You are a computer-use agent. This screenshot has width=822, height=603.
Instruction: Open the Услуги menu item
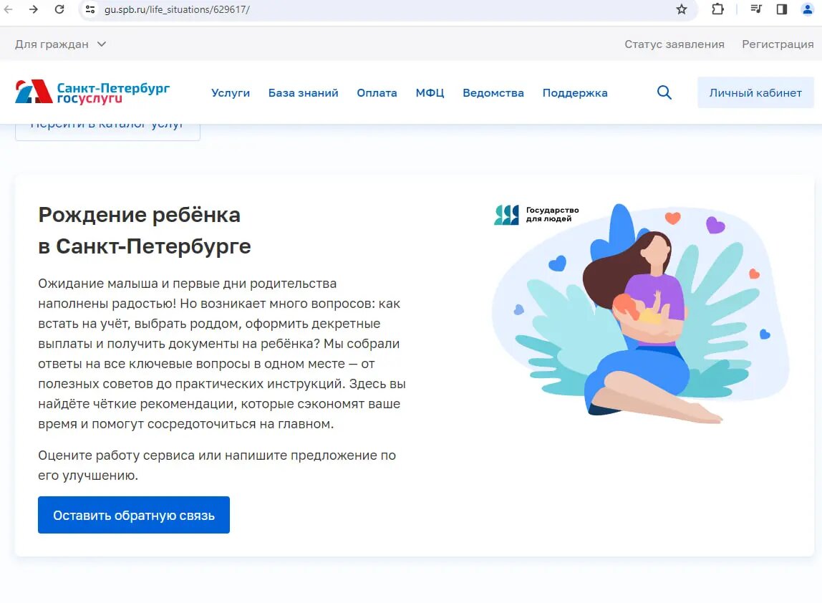tap(231, 93)
